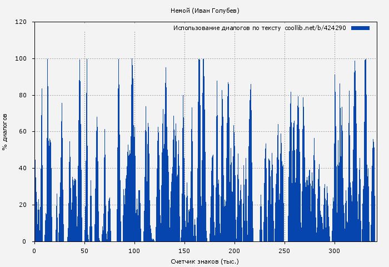Select the legend text "Использование диалогов по тексту"
This screenshot has width=389, height=267.
(x=227, y=28)
